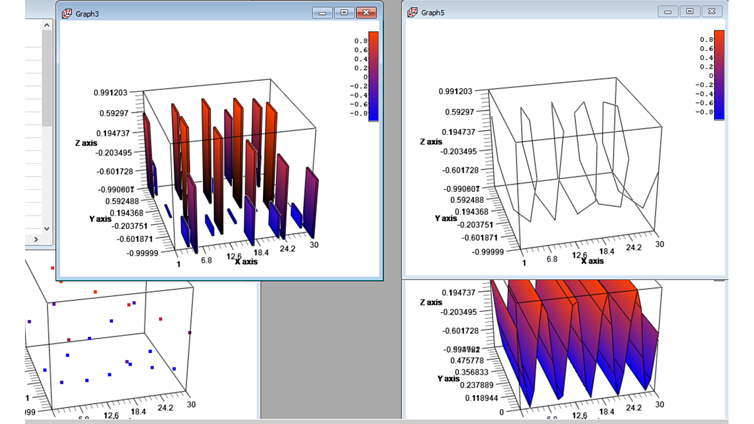Viewport: 754px width, 424px height.
Task: Select the X axis label in Graph3
Action: 246,262
